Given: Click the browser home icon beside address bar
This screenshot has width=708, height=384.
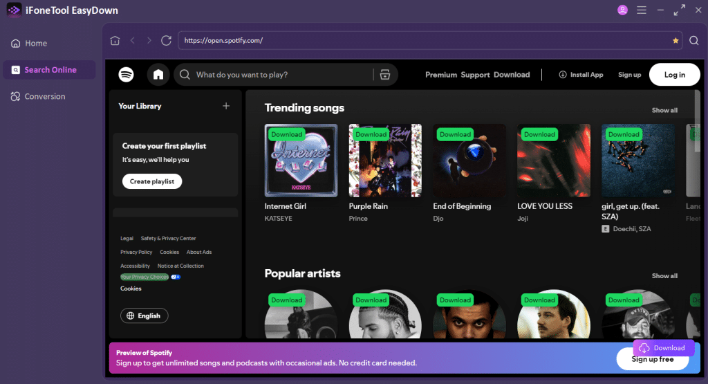Looking at the screenshot, I should point(115,41).
